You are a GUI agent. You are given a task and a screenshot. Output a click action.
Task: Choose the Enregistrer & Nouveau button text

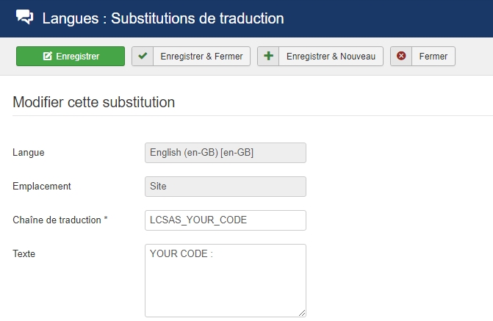coord(331,57)
